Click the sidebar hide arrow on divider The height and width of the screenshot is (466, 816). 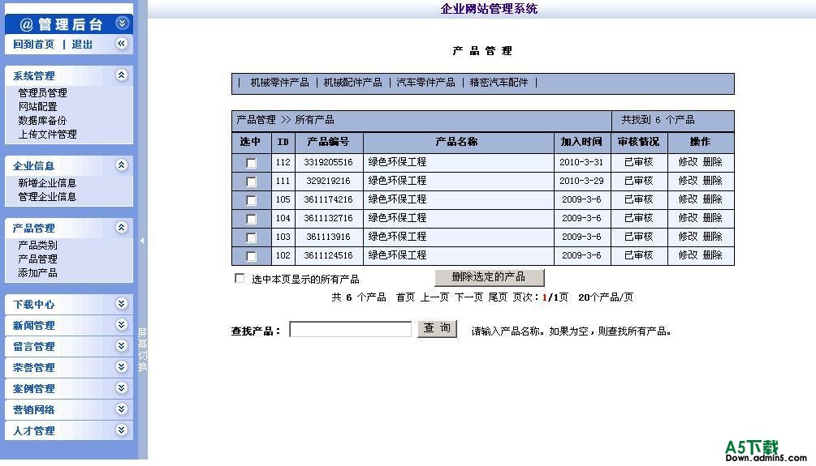click(142, 240)
